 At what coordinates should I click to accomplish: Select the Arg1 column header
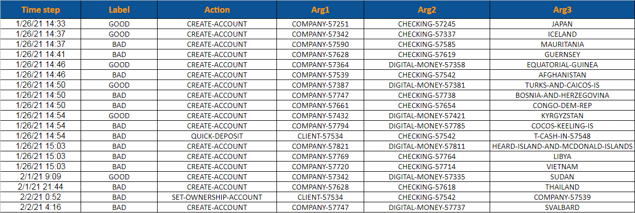tap(320, 10)
